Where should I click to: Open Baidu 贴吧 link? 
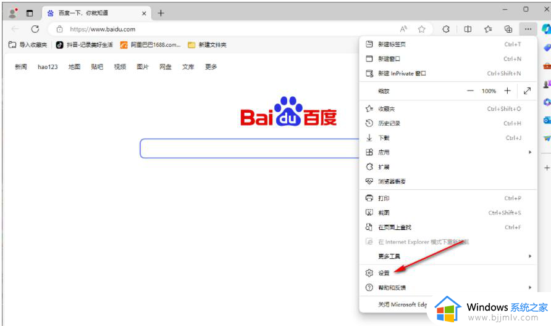coord(97,67)
